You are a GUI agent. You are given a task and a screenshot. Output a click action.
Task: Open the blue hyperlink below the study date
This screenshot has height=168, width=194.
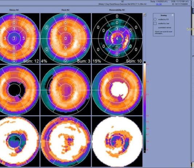[159, 4]
